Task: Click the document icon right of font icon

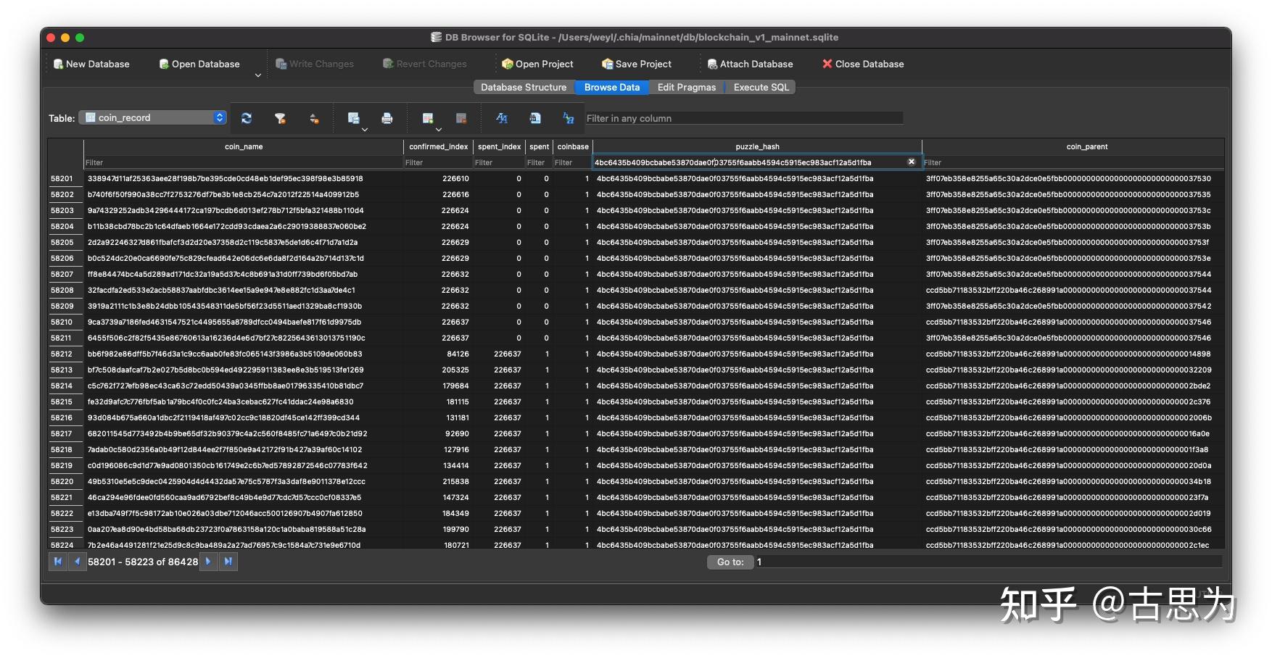Action: point(535,118)
